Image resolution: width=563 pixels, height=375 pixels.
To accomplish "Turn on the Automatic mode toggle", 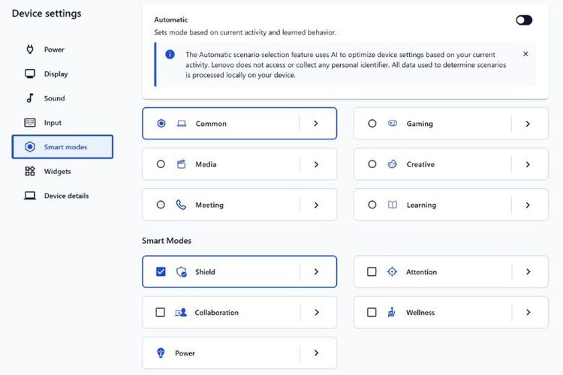I will point(524,20).
